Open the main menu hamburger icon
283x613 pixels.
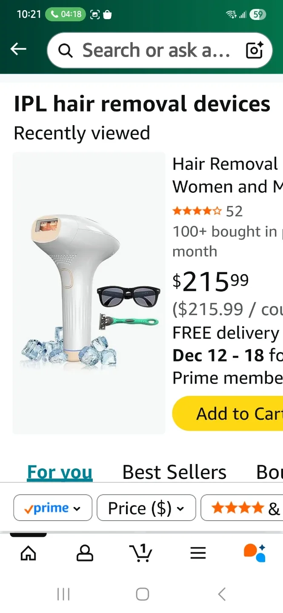(x=197, y=553)
